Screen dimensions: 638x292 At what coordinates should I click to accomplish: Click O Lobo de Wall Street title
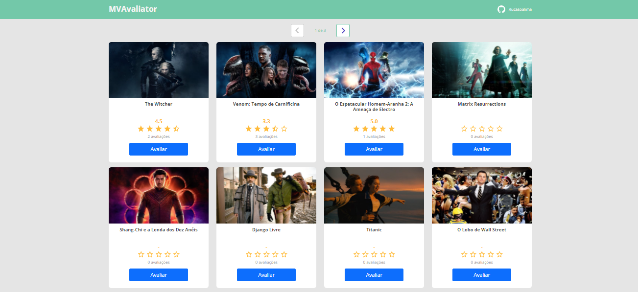482,230
